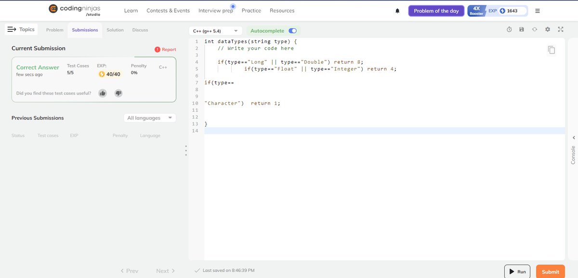Click the Test Cases 5/5 result
This screenshot has height=278, width=578.
coord(78,69)
